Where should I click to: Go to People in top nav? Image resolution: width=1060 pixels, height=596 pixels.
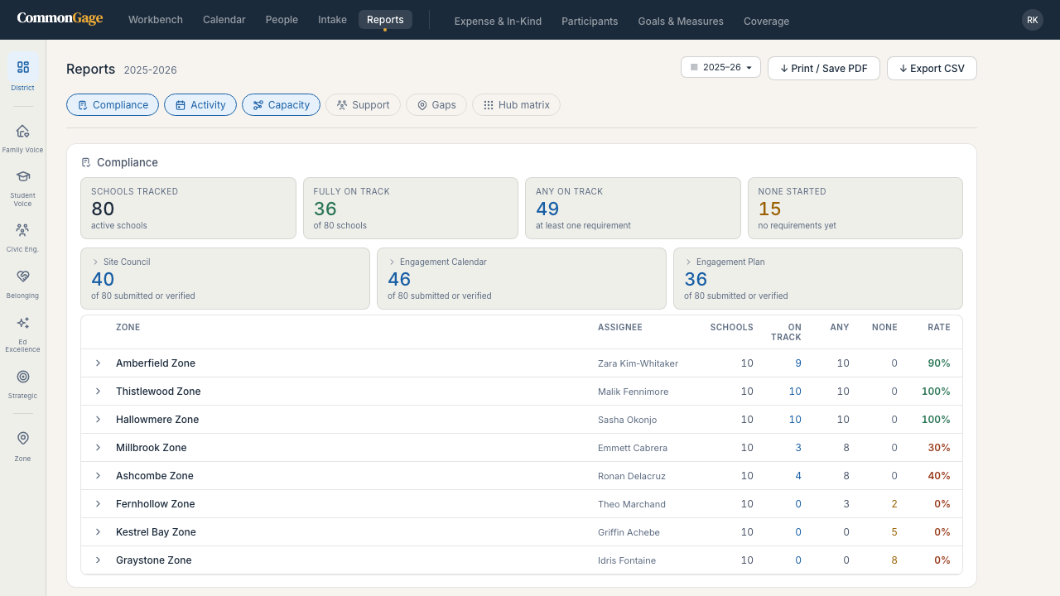[x=282, y=20]
